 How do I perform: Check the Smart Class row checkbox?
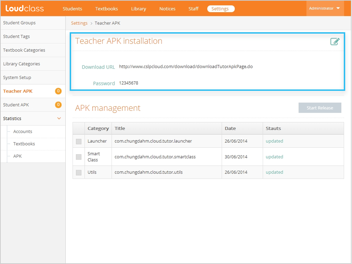(x=79, y=157)
